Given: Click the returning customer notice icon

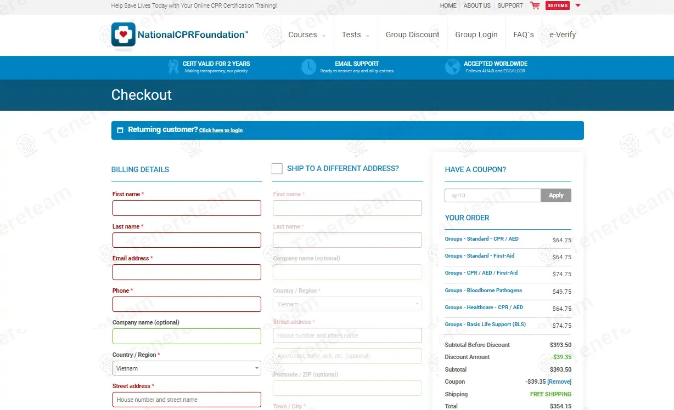Looking at the screenshot, I should pos(120,130).
